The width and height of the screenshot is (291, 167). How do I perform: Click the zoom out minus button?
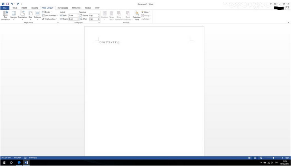265,158
